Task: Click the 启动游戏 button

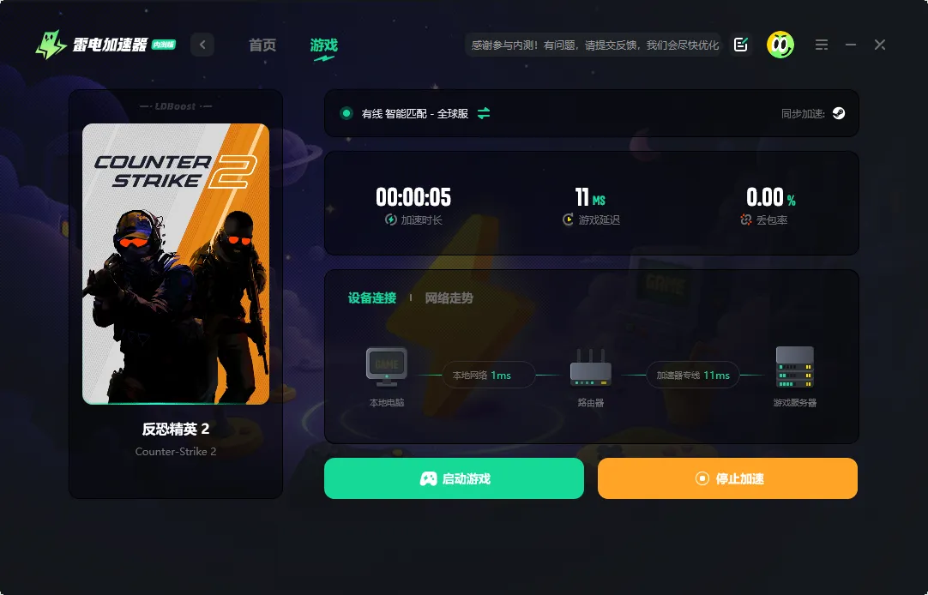Action: (x=453, y=478)
